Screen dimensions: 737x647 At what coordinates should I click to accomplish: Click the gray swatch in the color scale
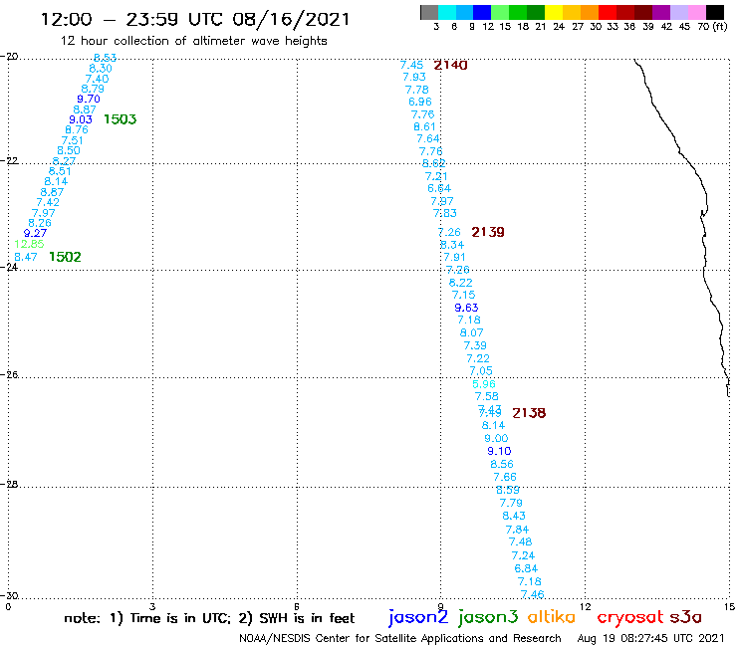click(429, 12)
